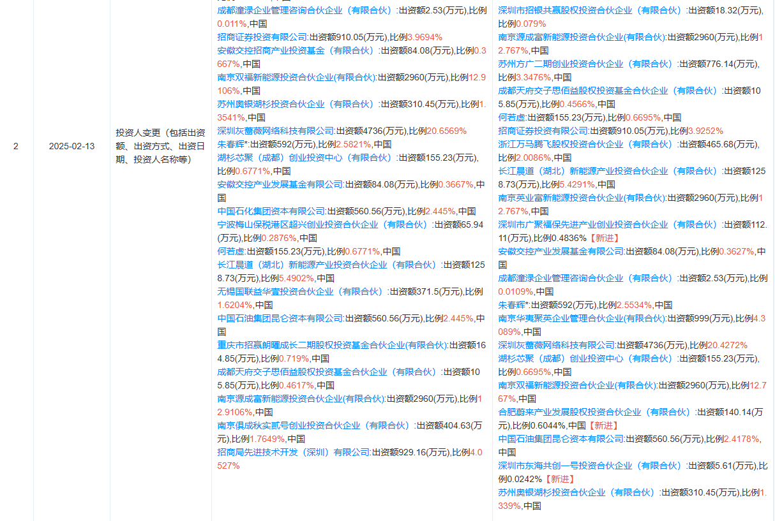775x521 pixels.
Task: Select the ratio 0.719%
Action: [x=295, y=358]
